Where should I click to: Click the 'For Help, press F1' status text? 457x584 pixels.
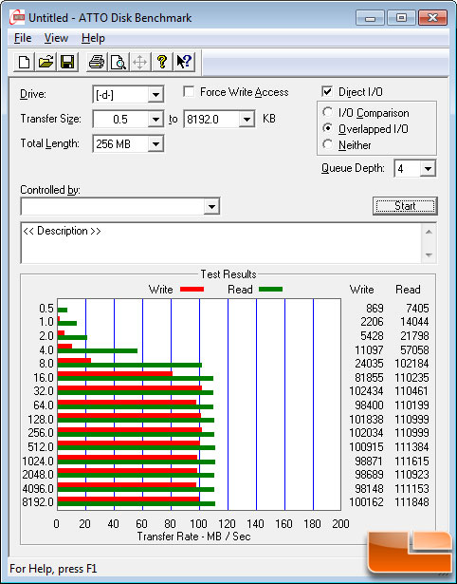[x=53, y=569]
